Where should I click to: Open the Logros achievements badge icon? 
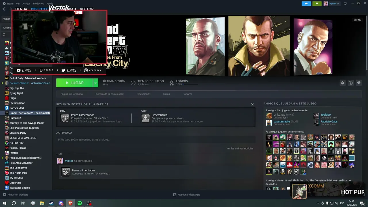172,83
